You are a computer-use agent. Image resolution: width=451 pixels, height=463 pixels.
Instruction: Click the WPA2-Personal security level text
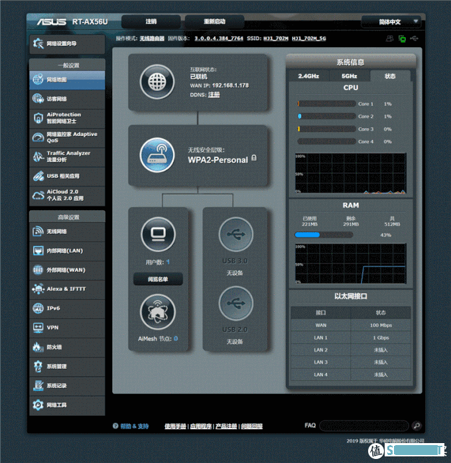point(218,160)
